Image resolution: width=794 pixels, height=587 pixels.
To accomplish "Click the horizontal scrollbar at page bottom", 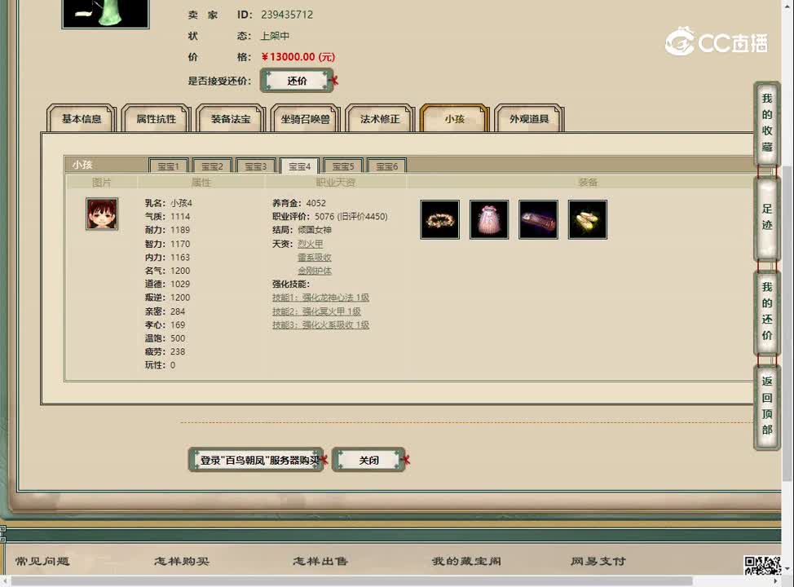I will (351, 581).
